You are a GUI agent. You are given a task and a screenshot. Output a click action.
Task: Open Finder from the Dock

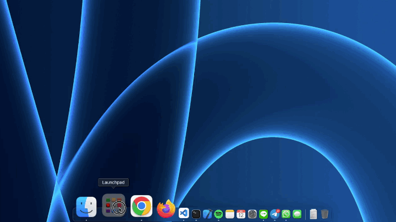click(86, 207)
